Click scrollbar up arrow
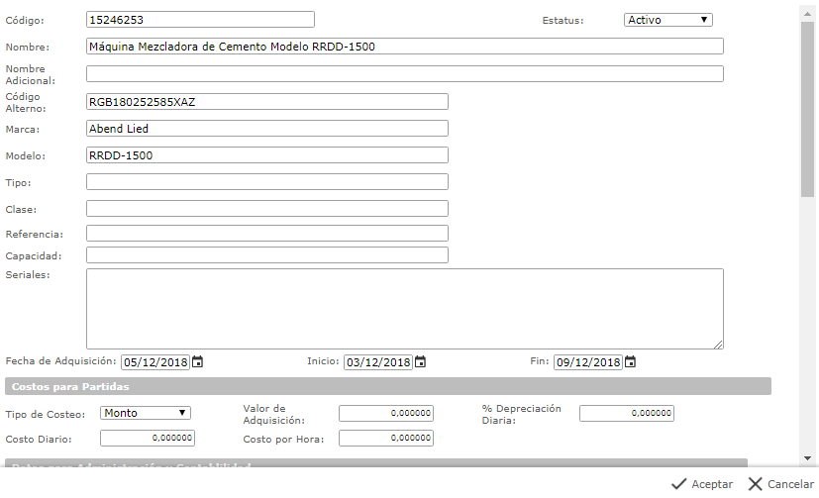The image size is (819, 498). pos(807,14)
